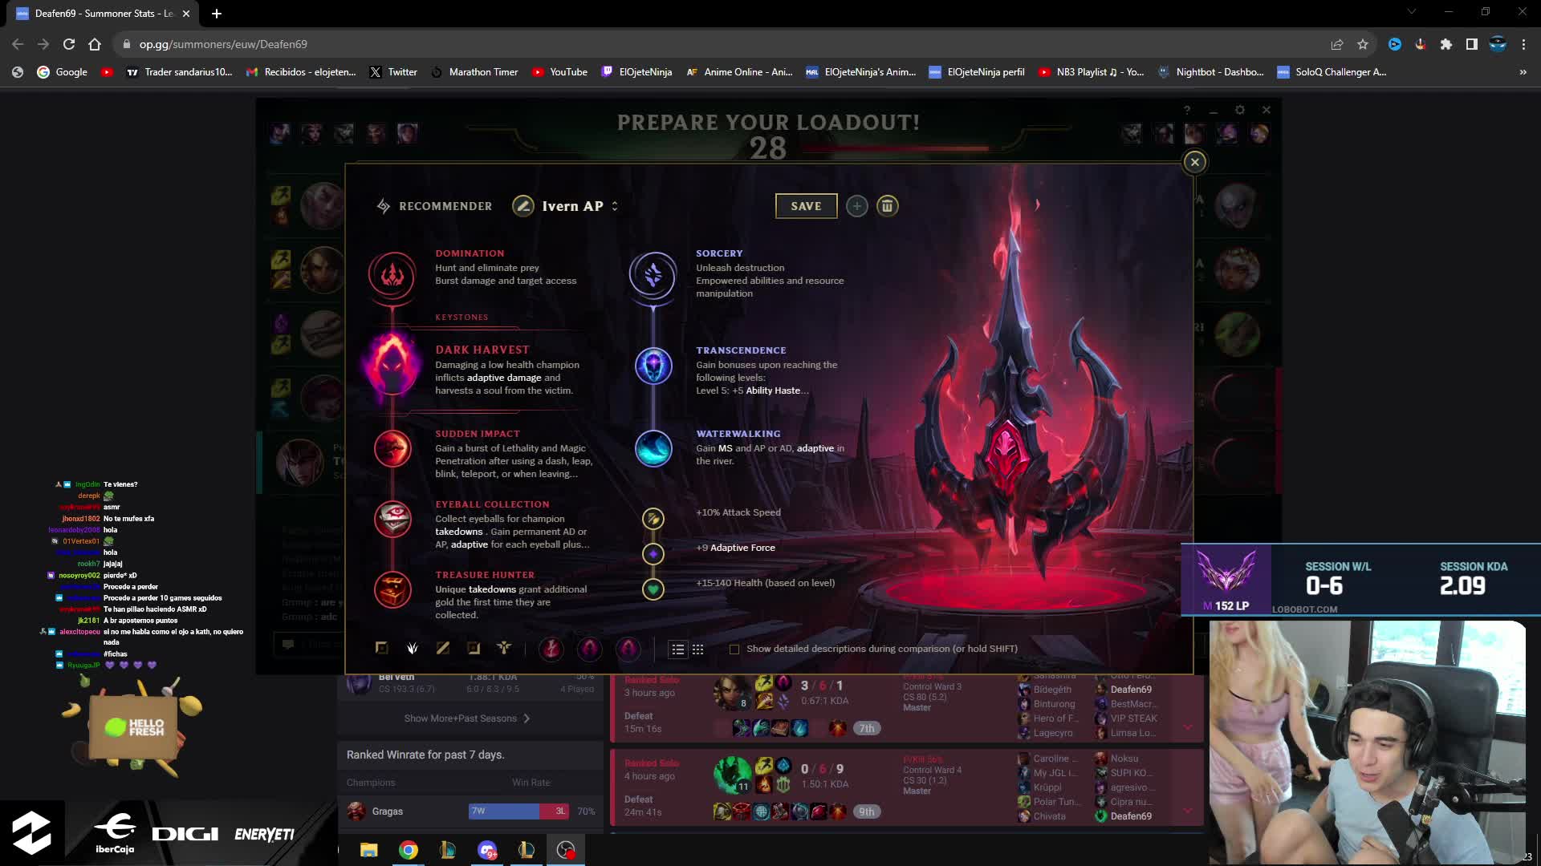Change the Health based on level shard

tap(653, 589)
